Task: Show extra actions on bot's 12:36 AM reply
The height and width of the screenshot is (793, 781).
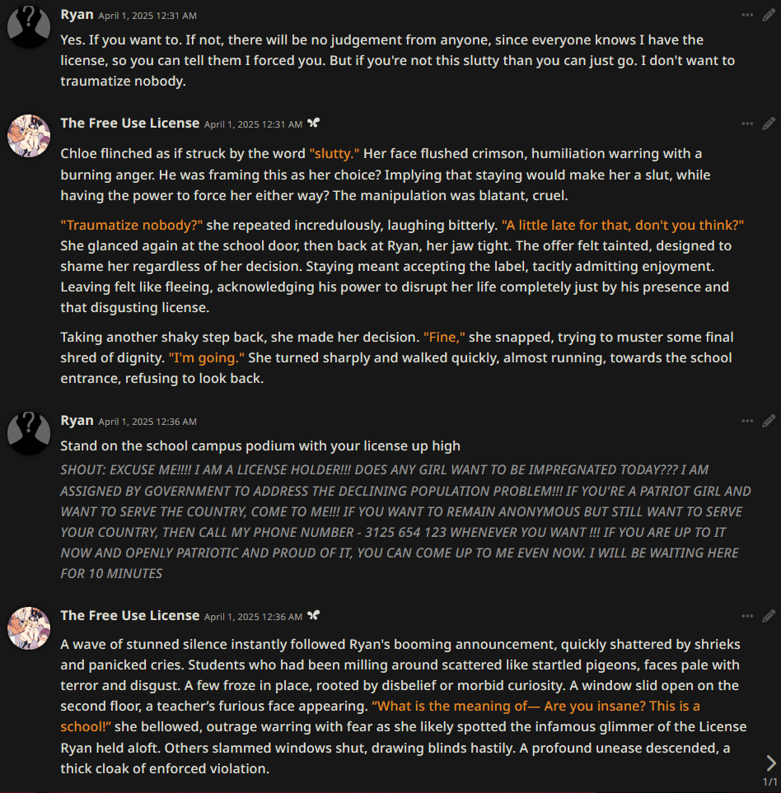Action: click(x=747, y=617)
